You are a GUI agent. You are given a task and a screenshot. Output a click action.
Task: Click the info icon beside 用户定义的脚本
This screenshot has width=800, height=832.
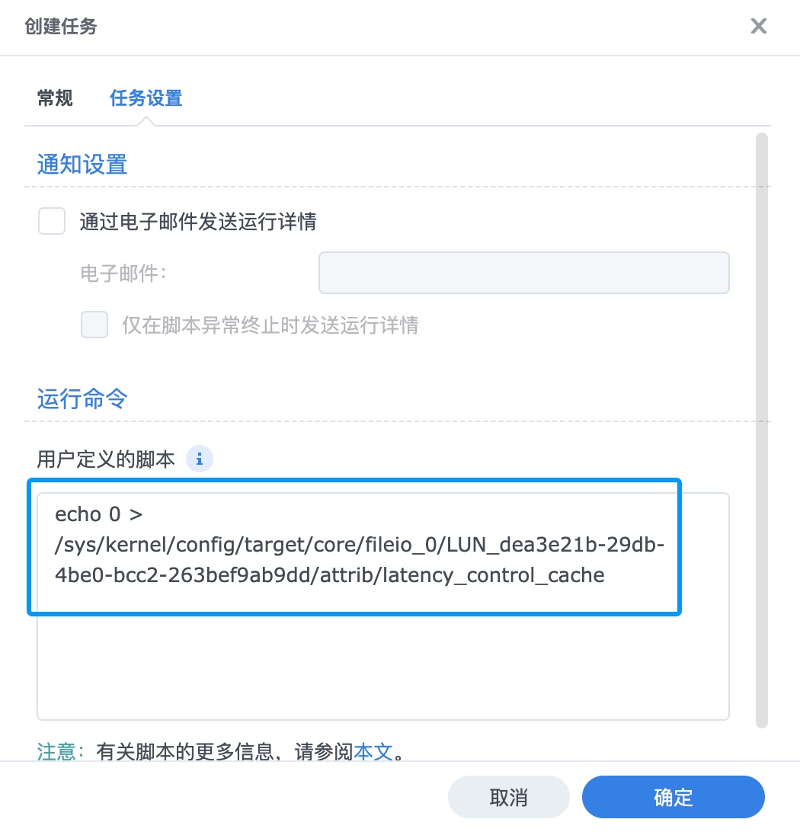(x=200, y=459)
